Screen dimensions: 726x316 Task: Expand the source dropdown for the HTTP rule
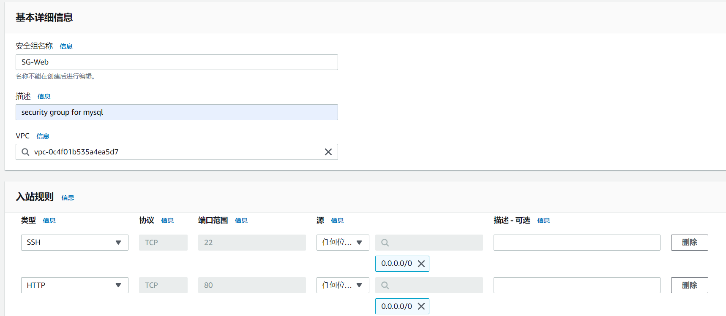pos(343,285)
